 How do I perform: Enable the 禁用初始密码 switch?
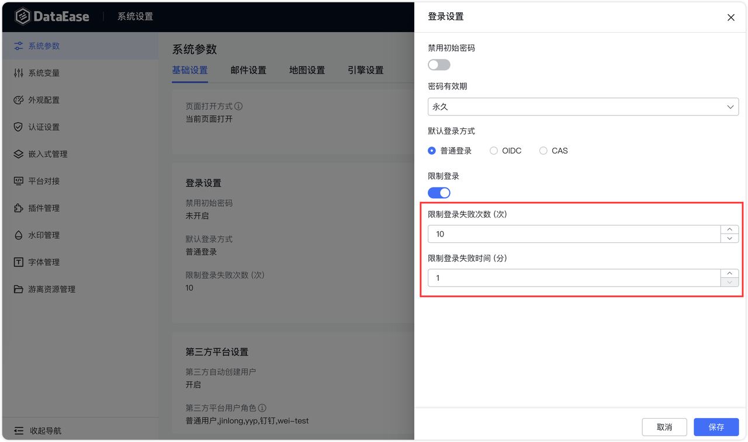pyautogui.click(x=439, y=65)
